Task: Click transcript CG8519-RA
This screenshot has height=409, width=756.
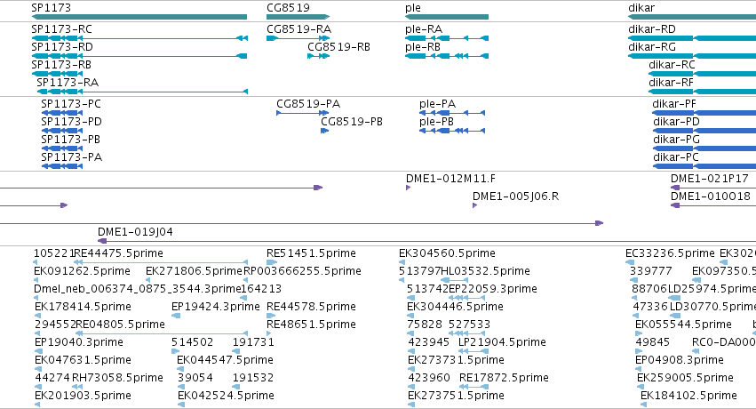Action: tap(298, 29)
